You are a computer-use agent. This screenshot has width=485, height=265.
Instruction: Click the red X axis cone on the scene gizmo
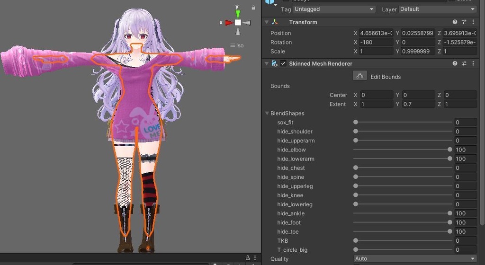[x=229, y=22]
